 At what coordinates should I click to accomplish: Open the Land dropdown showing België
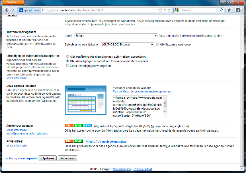pyautogui.click(x=116, y=36)
